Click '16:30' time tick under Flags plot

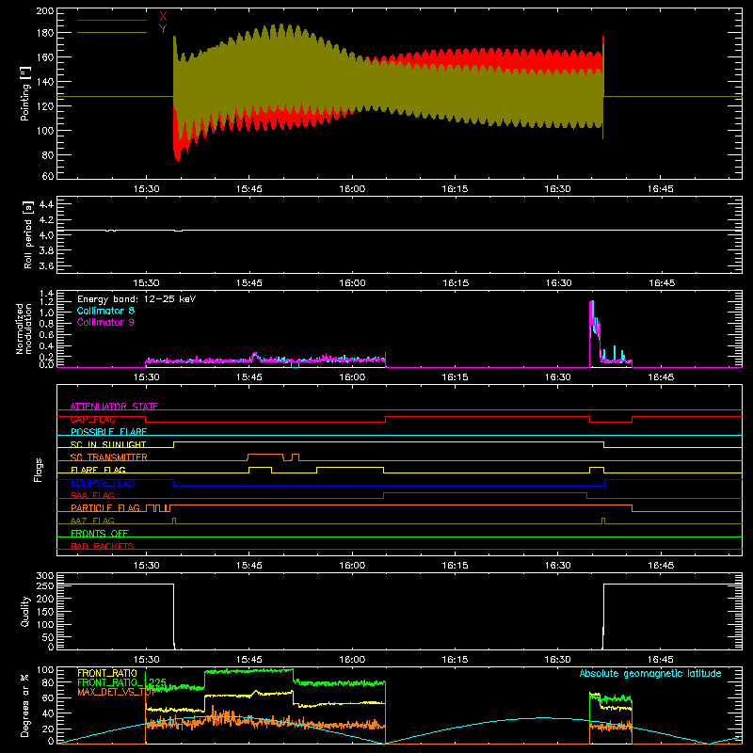coord(557,566)
